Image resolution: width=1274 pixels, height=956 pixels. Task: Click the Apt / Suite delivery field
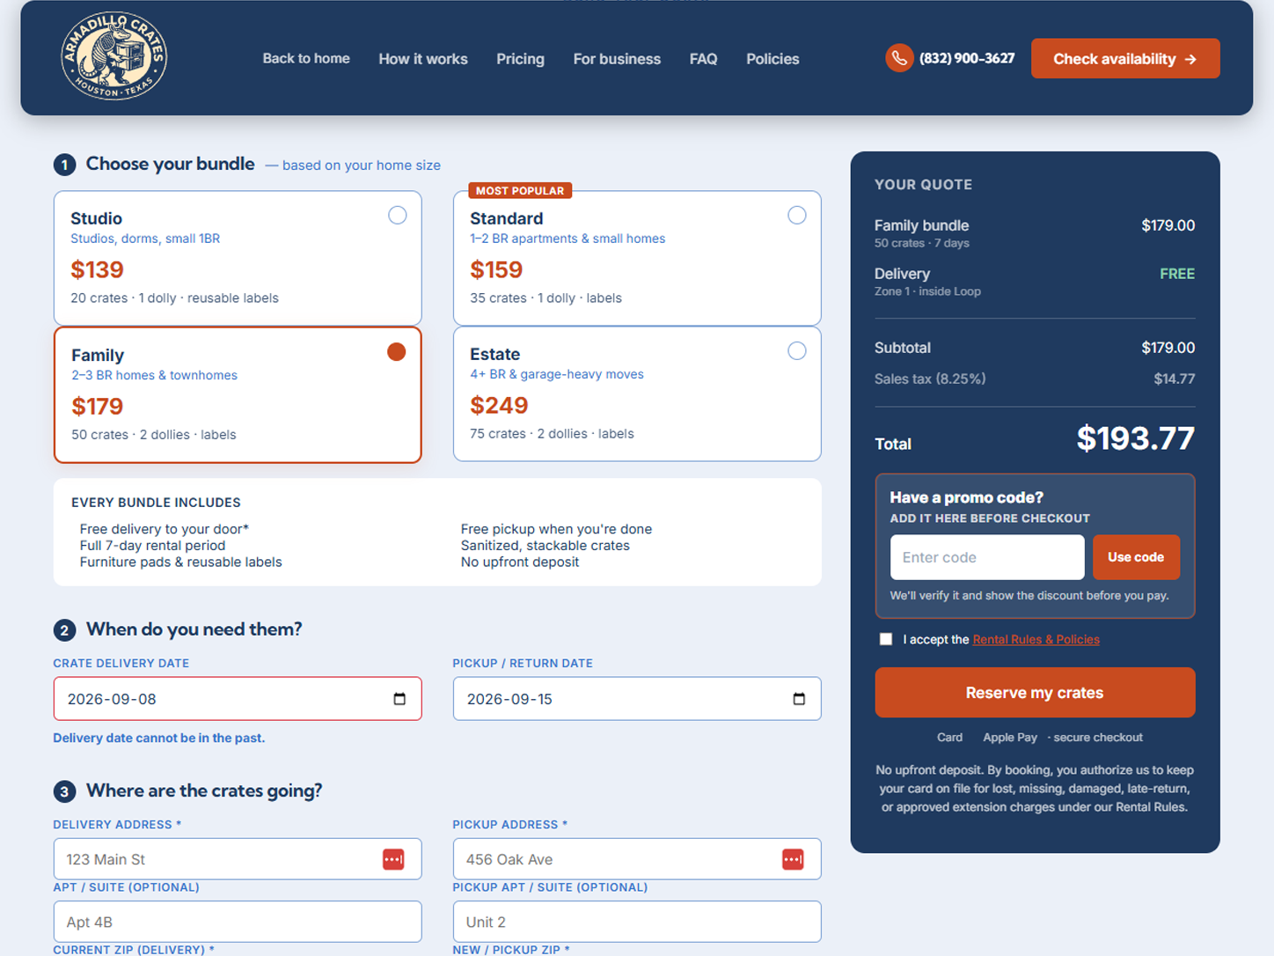pyautogui.click(x=238, y=922)
